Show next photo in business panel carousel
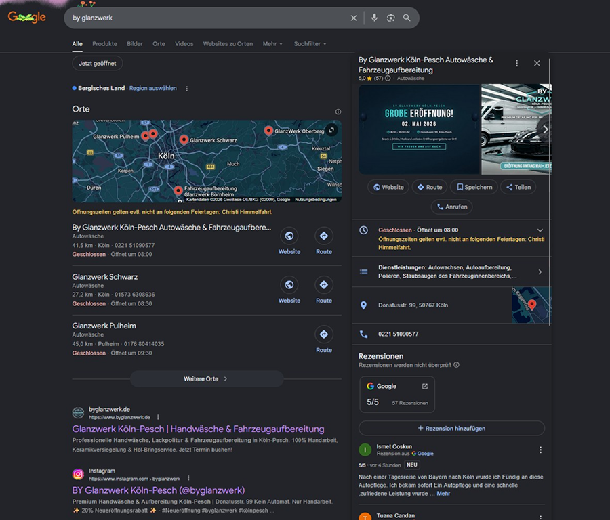This screenshot has height=520, width=610. click(545, 129)
